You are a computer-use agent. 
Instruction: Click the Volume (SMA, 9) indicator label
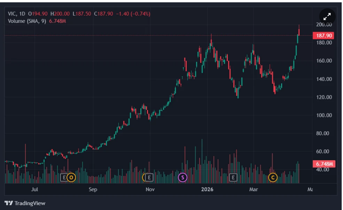27,21
